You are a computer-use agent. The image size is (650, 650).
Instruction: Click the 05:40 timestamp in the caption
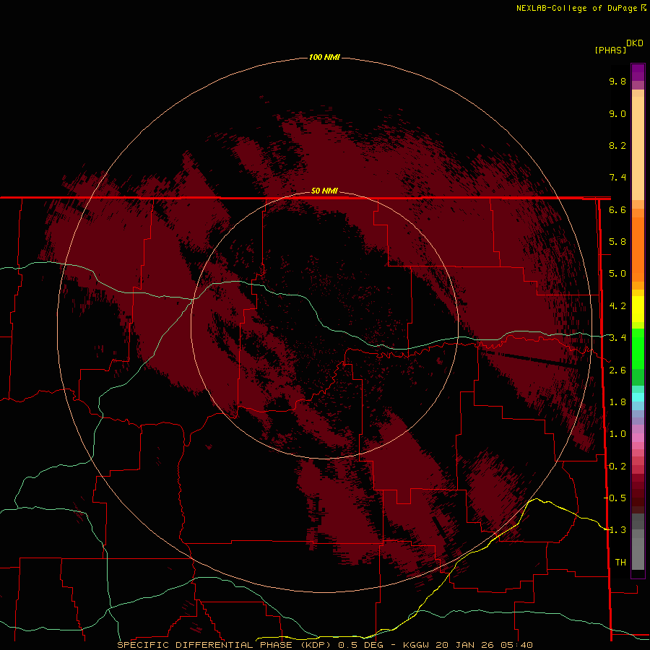516,645
